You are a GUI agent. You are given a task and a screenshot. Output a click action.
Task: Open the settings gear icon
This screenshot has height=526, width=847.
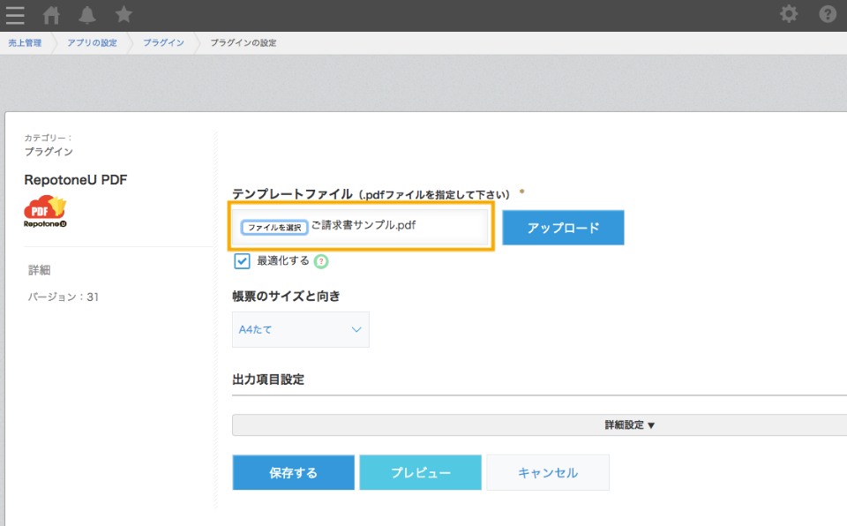(789, 13)
